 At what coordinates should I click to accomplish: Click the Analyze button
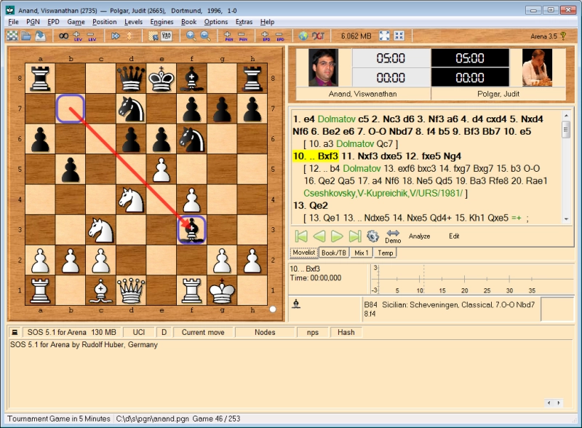pyautogui.click(x=420, y=237)
